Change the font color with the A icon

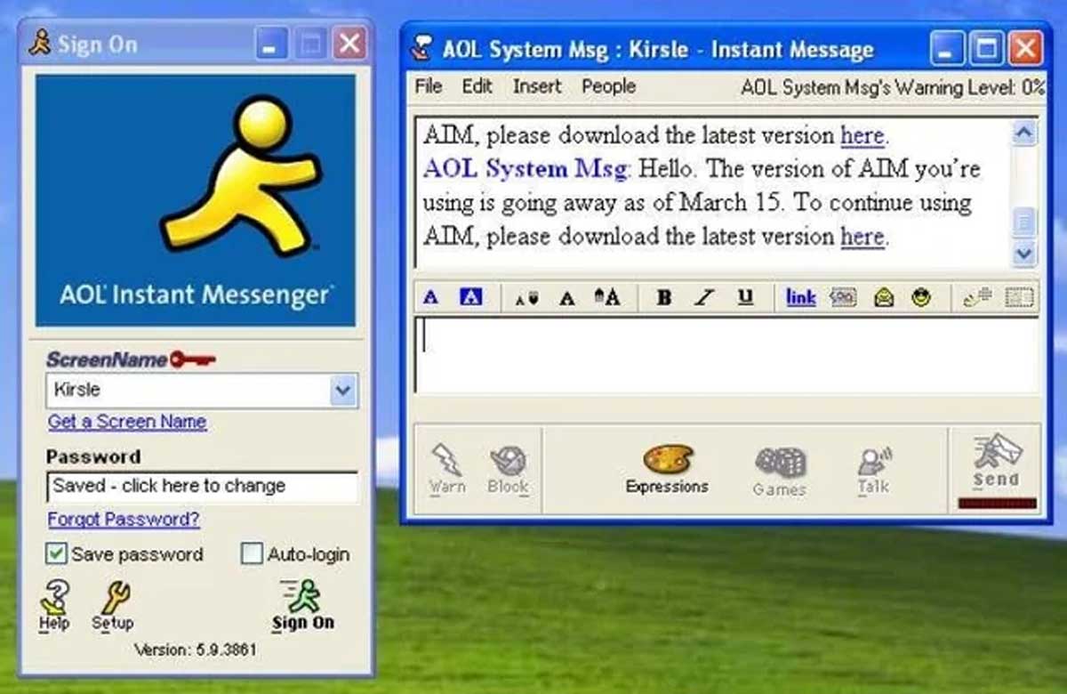click(x=430, y=297)
